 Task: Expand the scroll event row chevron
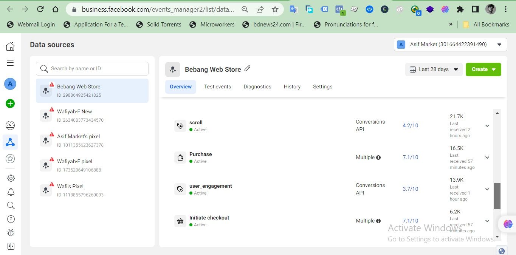point(487,126)
